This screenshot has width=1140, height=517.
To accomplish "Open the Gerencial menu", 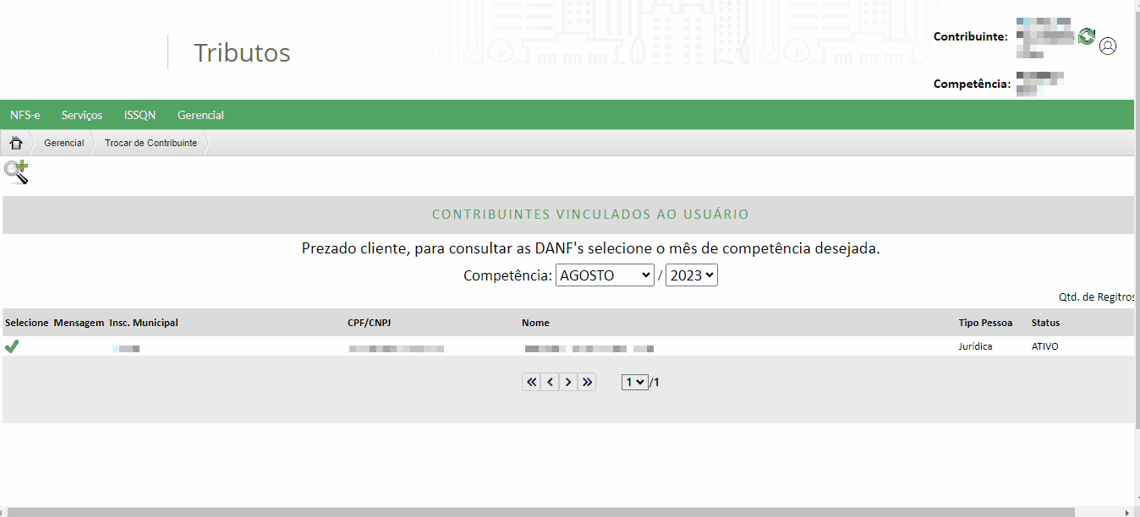I will [x=200, y=115].
